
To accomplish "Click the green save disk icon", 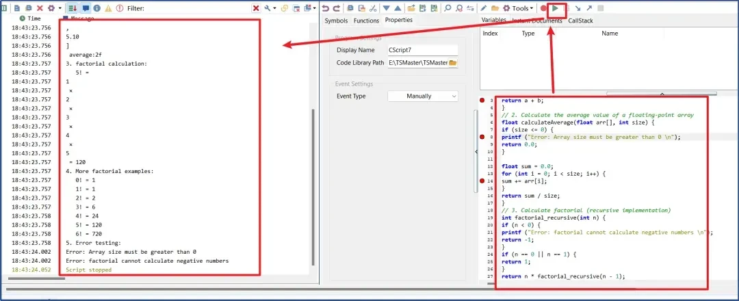I will point(433,8).
